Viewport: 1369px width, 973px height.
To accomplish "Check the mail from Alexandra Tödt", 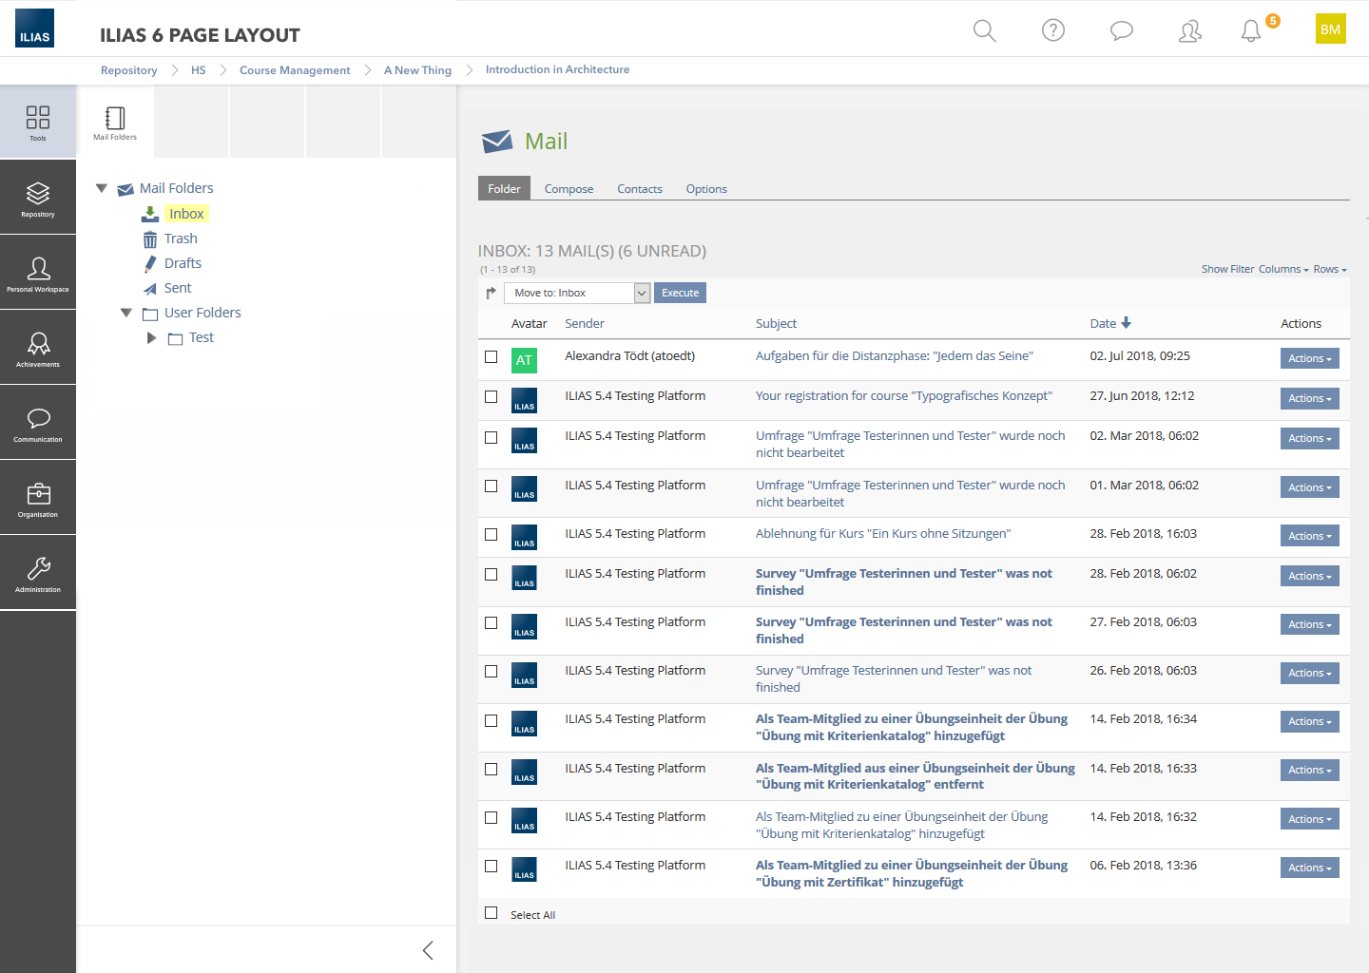I will (492, 357).
